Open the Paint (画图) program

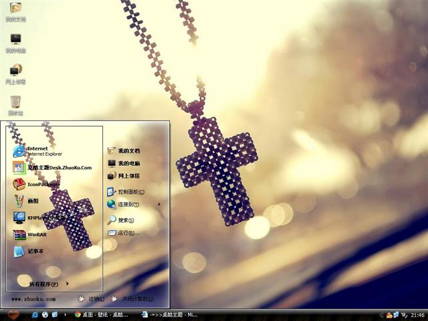33,201
